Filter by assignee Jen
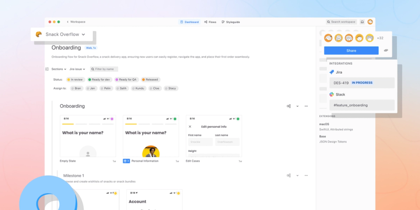The height and width of the screenshot is (210, 420). click(x=91, y=88)
